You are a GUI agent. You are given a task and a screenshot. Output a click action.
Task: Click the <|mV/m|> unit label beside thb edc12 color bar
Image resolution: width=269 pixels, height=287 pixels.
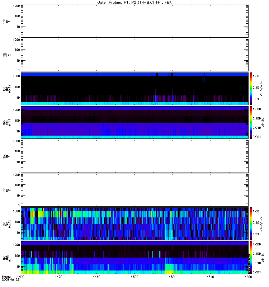pos(261,89)
